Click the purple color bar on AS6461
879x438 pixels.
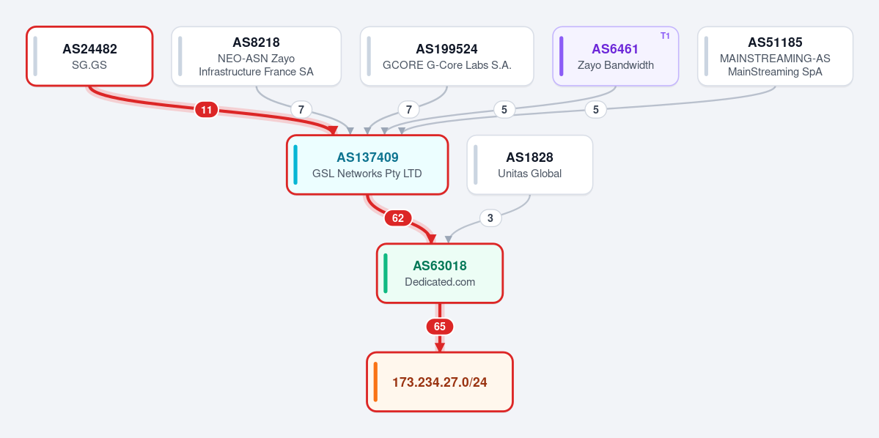(561, 56)
